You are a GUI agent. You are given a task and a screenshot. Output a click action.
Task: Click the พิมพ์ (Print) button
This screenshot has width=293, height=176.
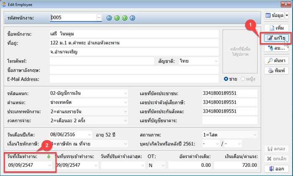pos(274,70)
